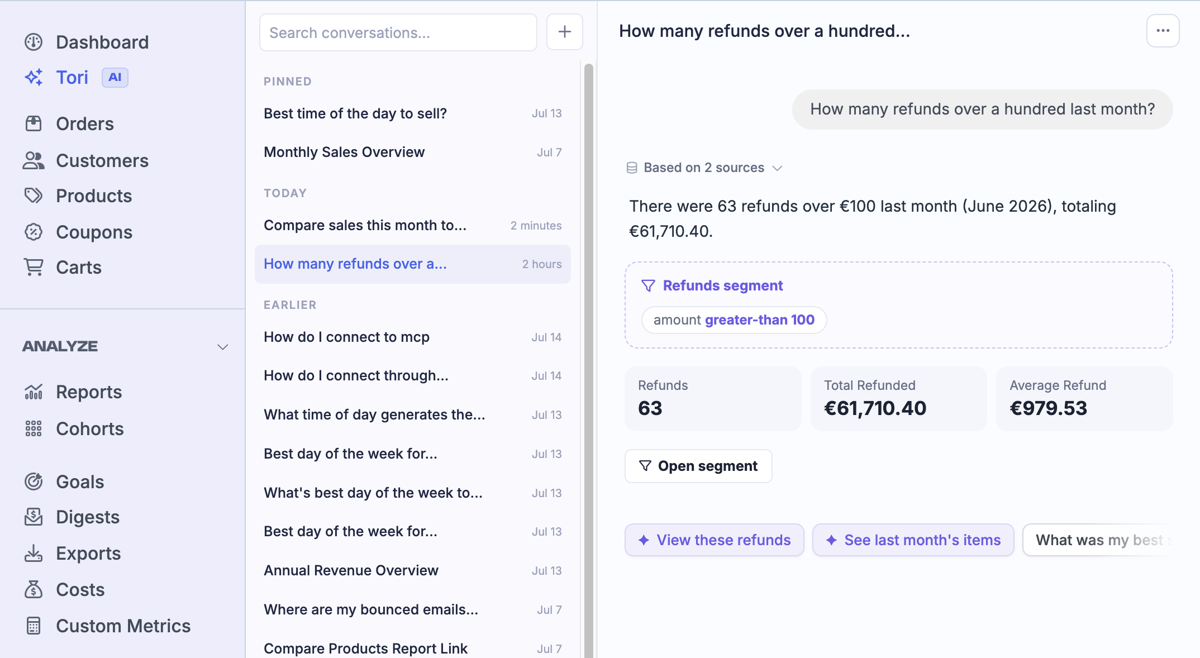The image size is (1200, 658).
Task: Open the 'Annual Revenue Overview' conversation
Action: (x=413, y=570)
